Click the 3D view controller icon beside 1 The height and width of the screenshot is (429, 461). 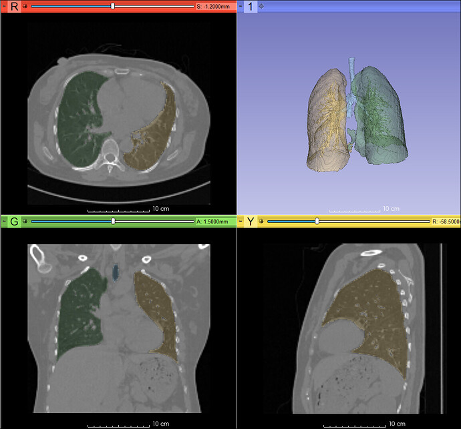tap(261, 6)
